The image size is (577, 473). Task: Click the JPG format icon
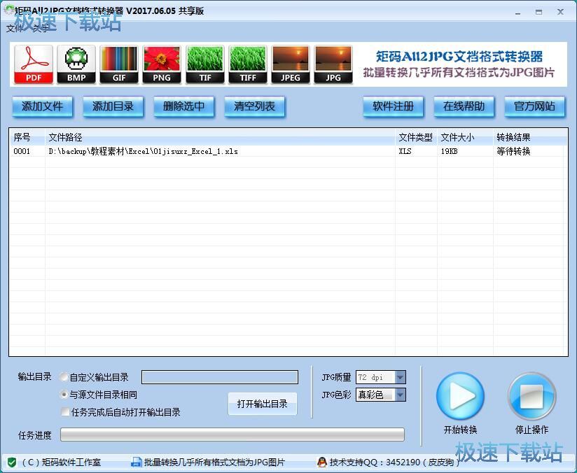(x=333, y=63)
